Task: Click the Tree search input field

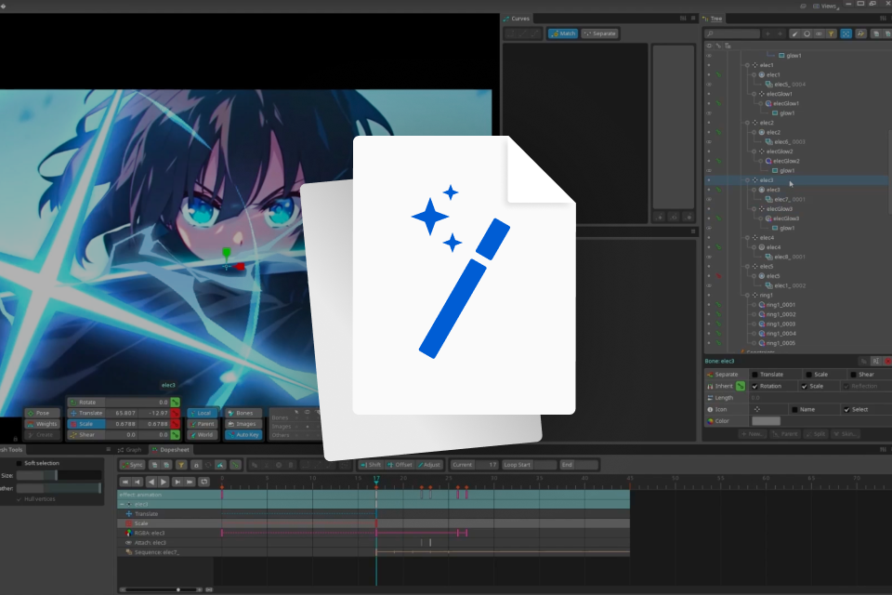Action: point(732,33)
